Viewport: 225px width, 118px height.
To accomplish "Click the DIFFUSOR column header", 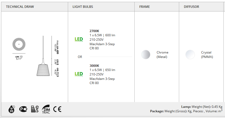I will [x=191, y=7].
